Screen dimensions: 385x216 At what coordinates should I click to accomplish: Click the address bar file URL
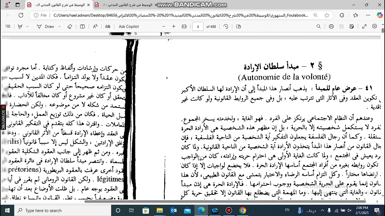click(180, 15)
